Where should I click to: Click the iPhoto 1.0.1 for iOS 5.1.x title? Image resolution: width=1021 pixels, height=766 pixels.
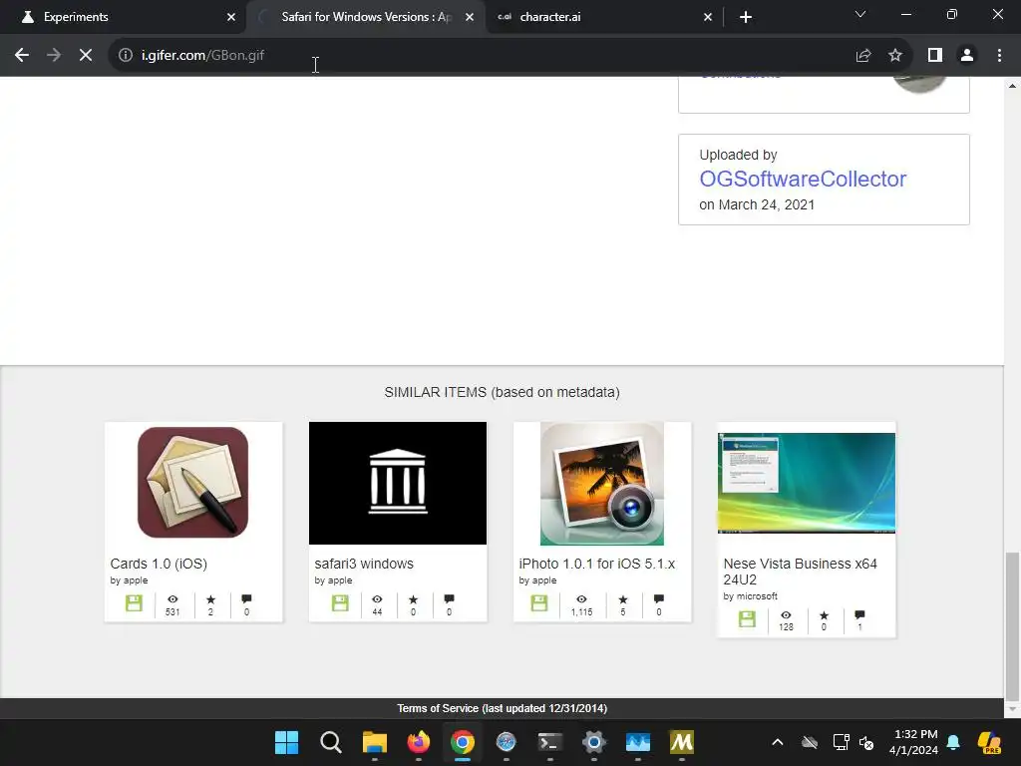click(x=596, y=564)
